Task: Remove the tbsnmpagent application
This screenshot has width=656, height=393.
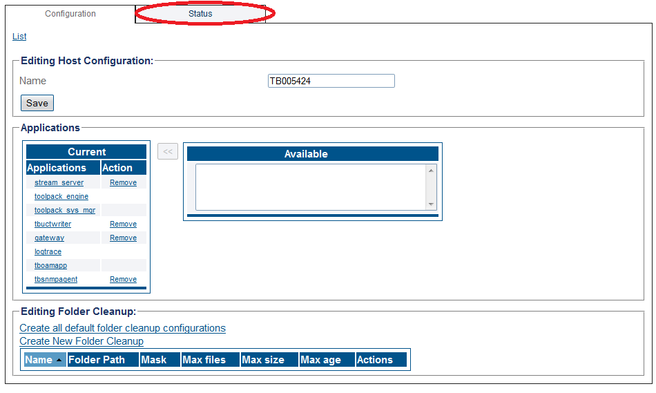Action: (123, 279)
